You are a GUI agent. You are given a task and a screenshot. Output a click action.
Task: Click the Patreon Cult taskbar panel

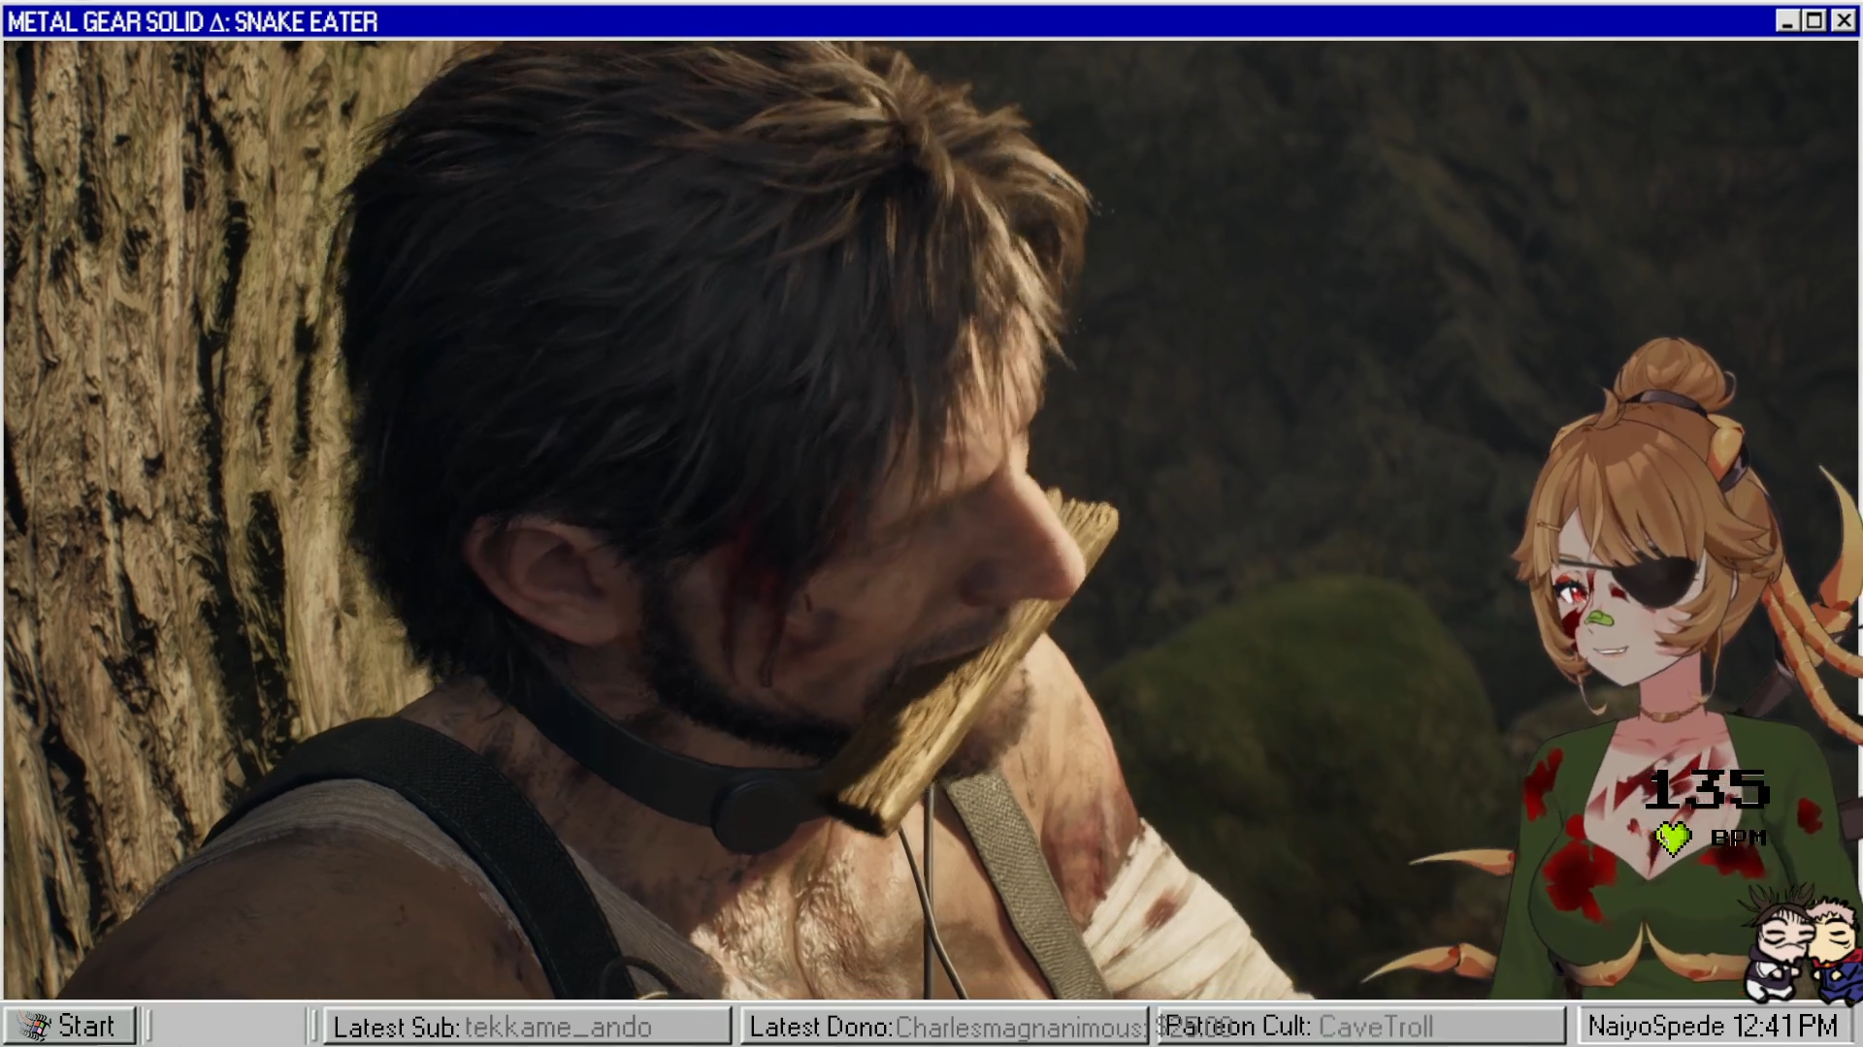click(1360, 1026)
